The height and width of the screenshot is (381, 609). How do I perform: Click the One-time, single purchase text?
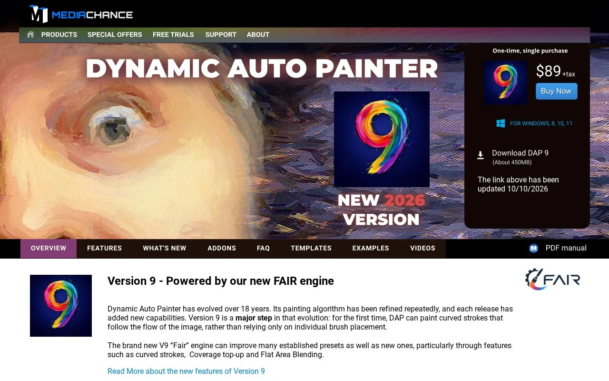(530, 50)
